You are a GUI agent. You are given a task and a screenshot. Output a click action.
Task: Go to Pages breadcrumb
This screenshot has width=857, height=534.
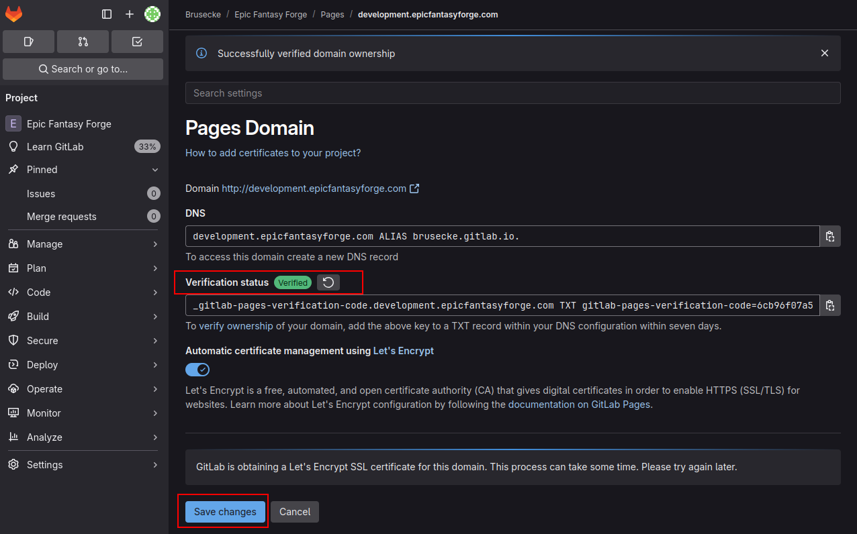332,14
